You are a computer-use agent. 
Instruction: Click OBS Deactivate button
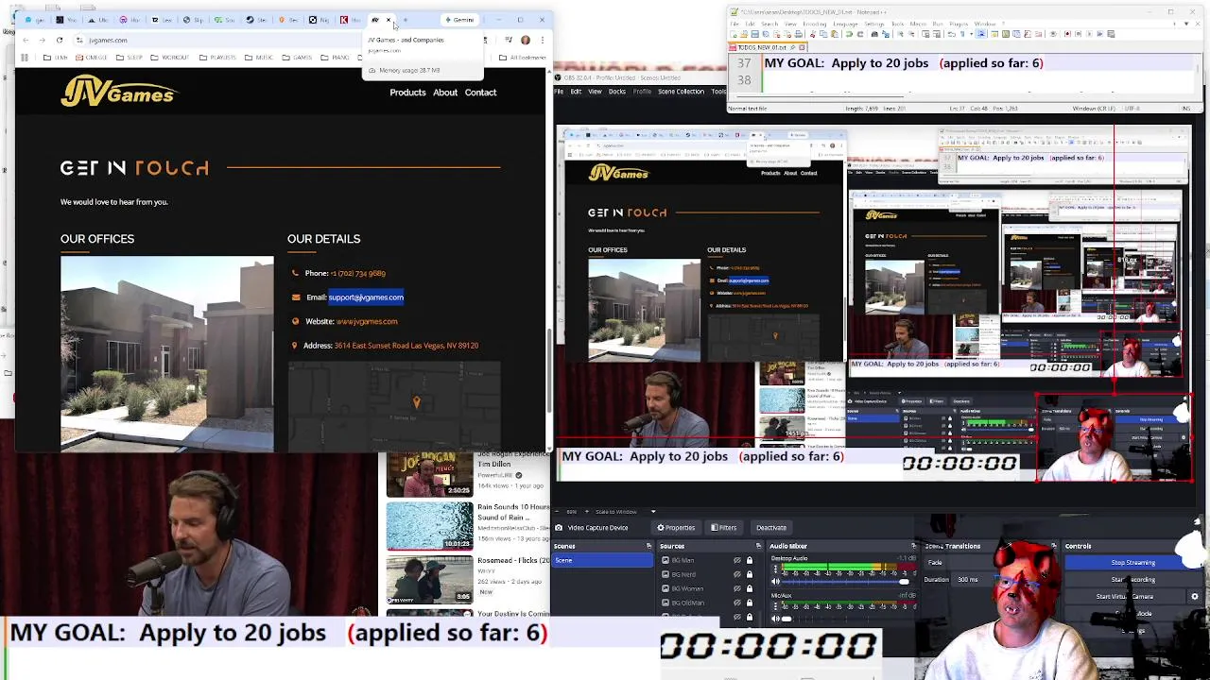[771, 528]
